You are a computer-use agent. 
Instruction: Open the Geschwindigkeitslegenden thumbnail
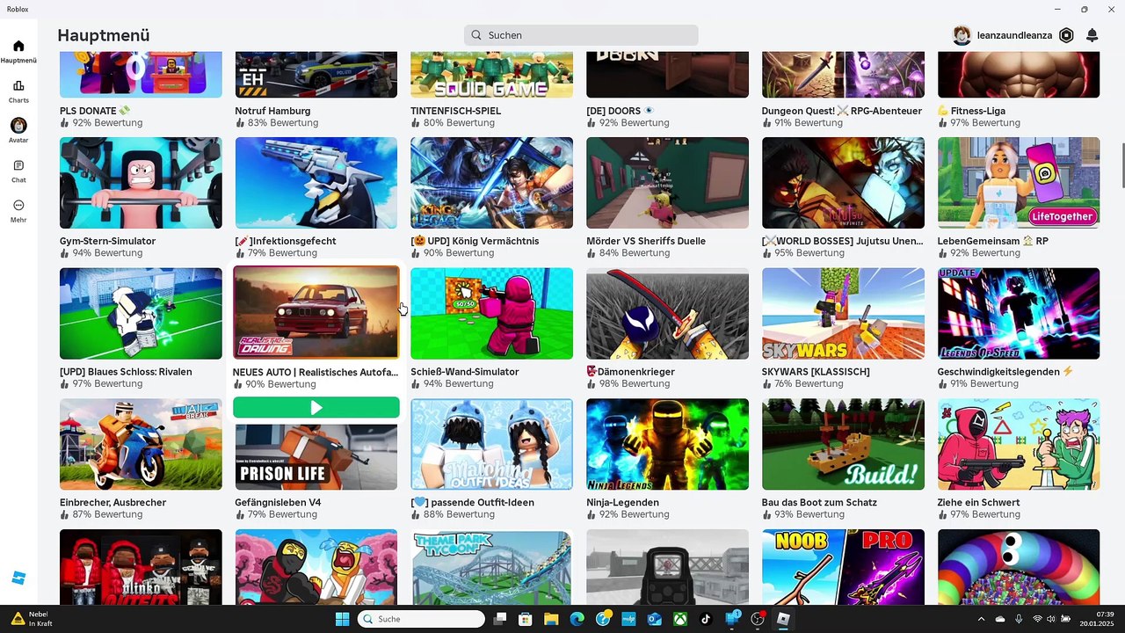[x=1019, y=314]
